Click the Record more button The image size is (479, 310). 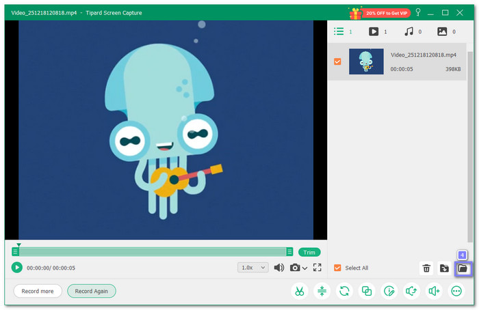(x=38, y=291)
